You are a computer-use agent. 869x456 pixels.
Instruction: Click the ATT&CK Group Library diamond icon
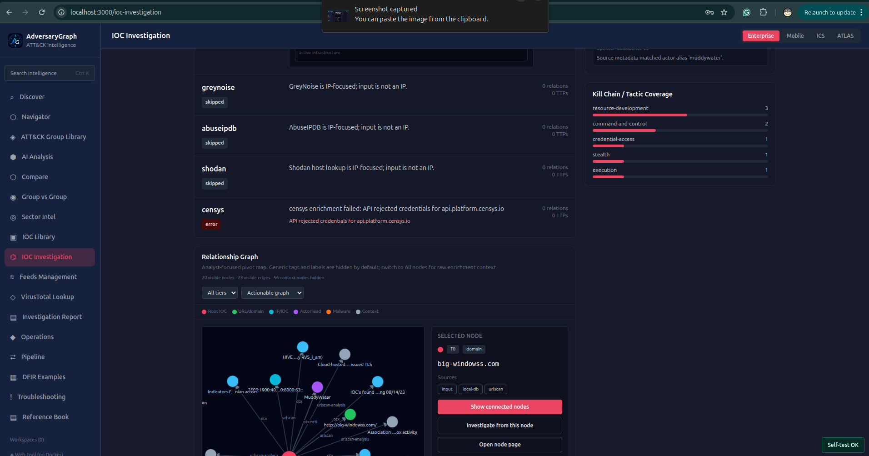(x=13, y=137)
